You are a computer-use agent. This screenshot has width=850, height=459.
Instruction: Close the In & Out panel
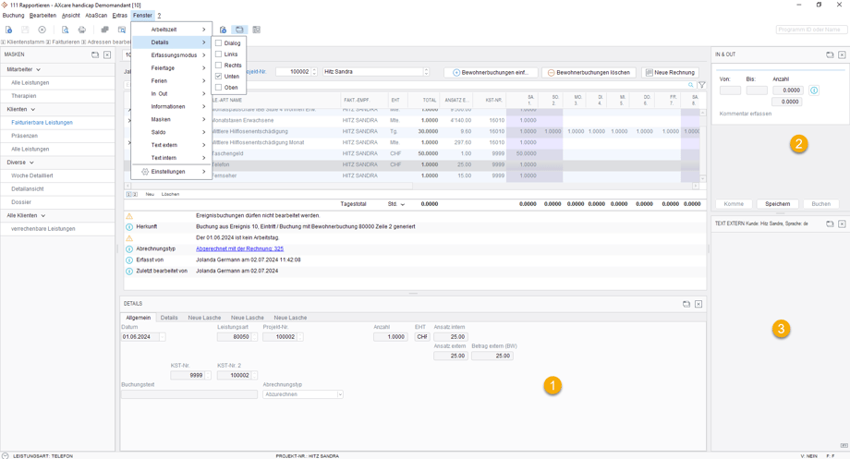click(842, 54)
